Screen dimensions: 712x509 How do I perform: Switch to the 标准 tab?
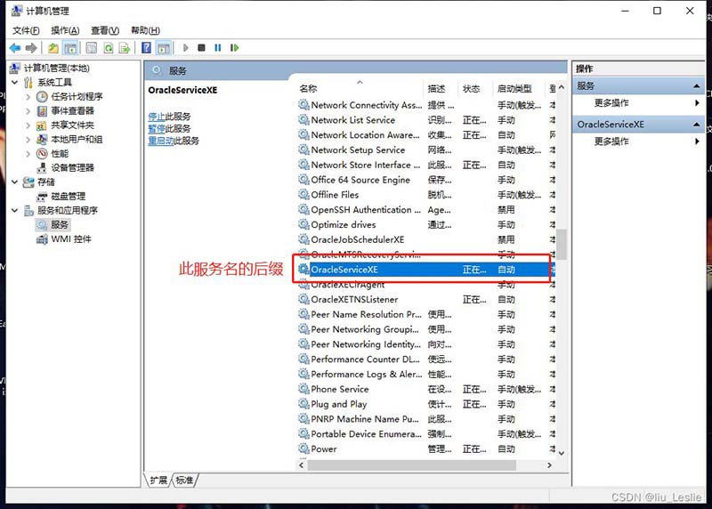(184, 481)
